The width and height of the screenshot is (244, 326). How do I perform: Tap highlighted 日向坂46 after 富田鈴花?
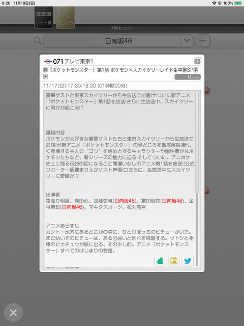pos(172,201)
